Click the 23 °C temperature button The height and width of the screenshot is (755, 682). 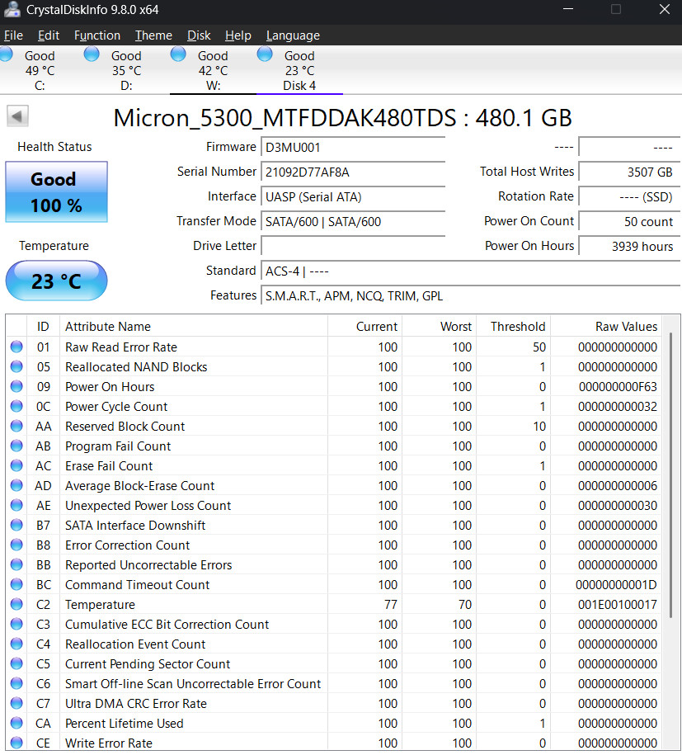click(56, 281)
